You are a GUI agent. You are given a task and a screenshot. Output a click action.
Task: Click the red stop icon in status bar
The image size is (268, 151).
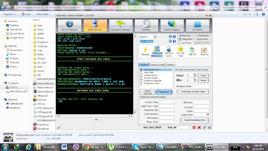[x=194, y=128]
